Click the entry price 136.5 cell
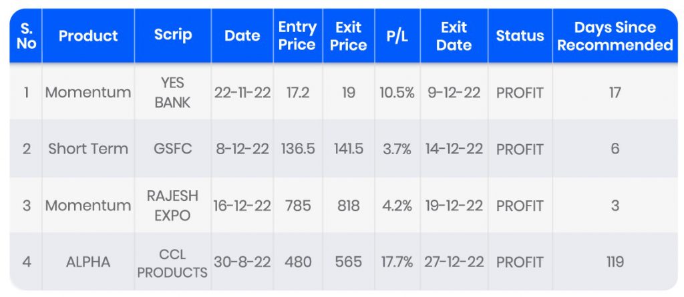This screenshot has height=297, width=684. point(297,149)
